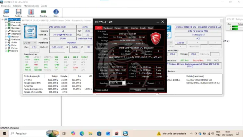
Task: Open the notification center icon
Action: coord(237,134)
